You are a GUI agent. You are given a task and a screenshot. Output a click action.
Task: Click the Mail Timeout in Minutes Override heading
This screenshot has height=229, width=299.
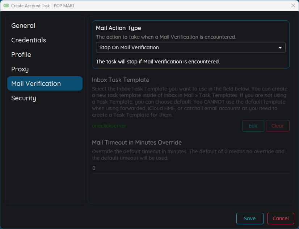coord(137,142)
